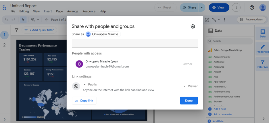The image size is (269, 123).
Task: Open the Viewer permission dropdown
Action: pyautogui.click(x=191, y=86)
